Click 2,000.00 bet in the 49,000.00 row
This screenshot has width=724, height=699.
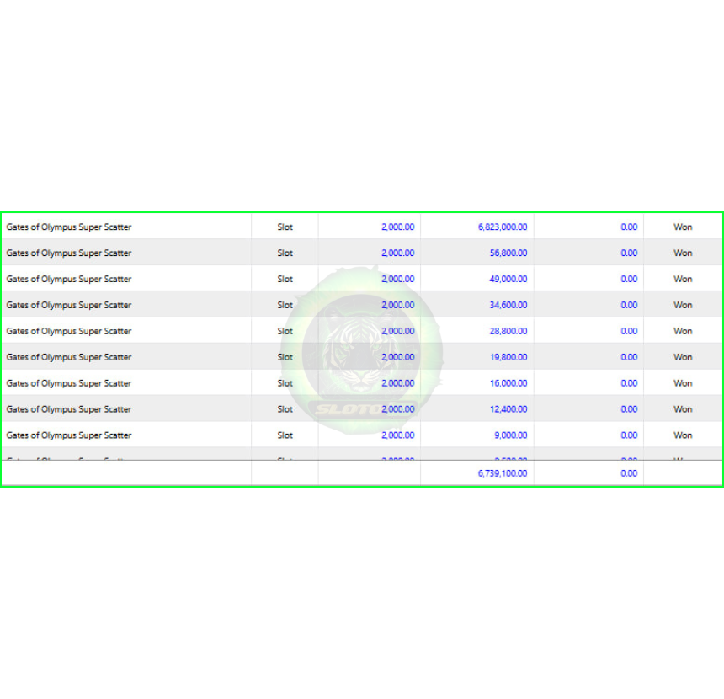398,279
